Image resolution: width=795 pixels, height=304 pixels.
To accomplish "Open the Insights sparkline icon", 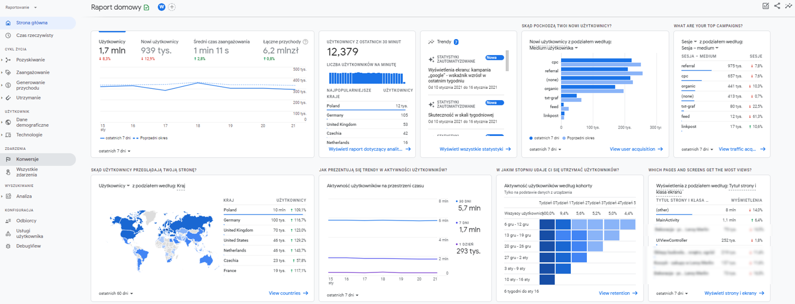I will 789,6.
